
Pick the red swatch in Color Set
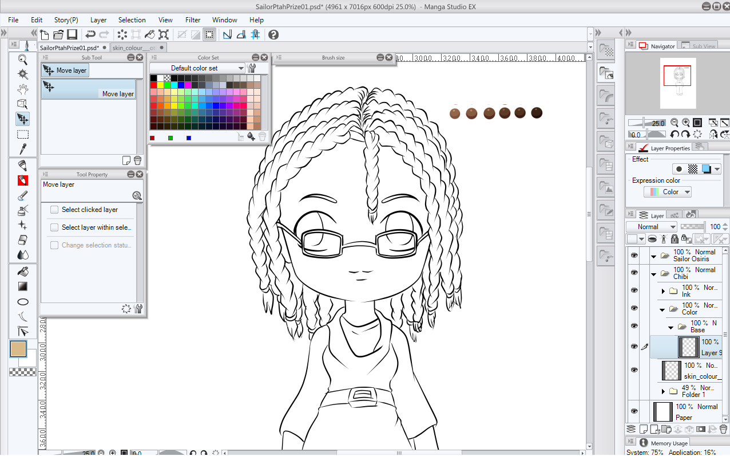tap(153, 85)
